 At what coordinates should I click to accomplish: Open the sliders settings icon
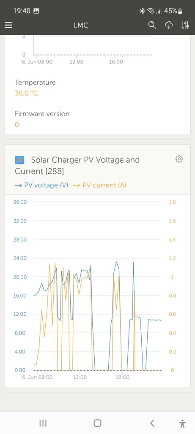185,25
